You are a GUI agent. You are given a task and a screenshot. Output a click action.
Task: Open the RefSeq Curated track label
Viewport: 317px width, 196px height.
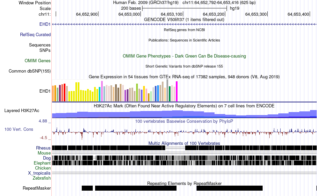point(35,35)
